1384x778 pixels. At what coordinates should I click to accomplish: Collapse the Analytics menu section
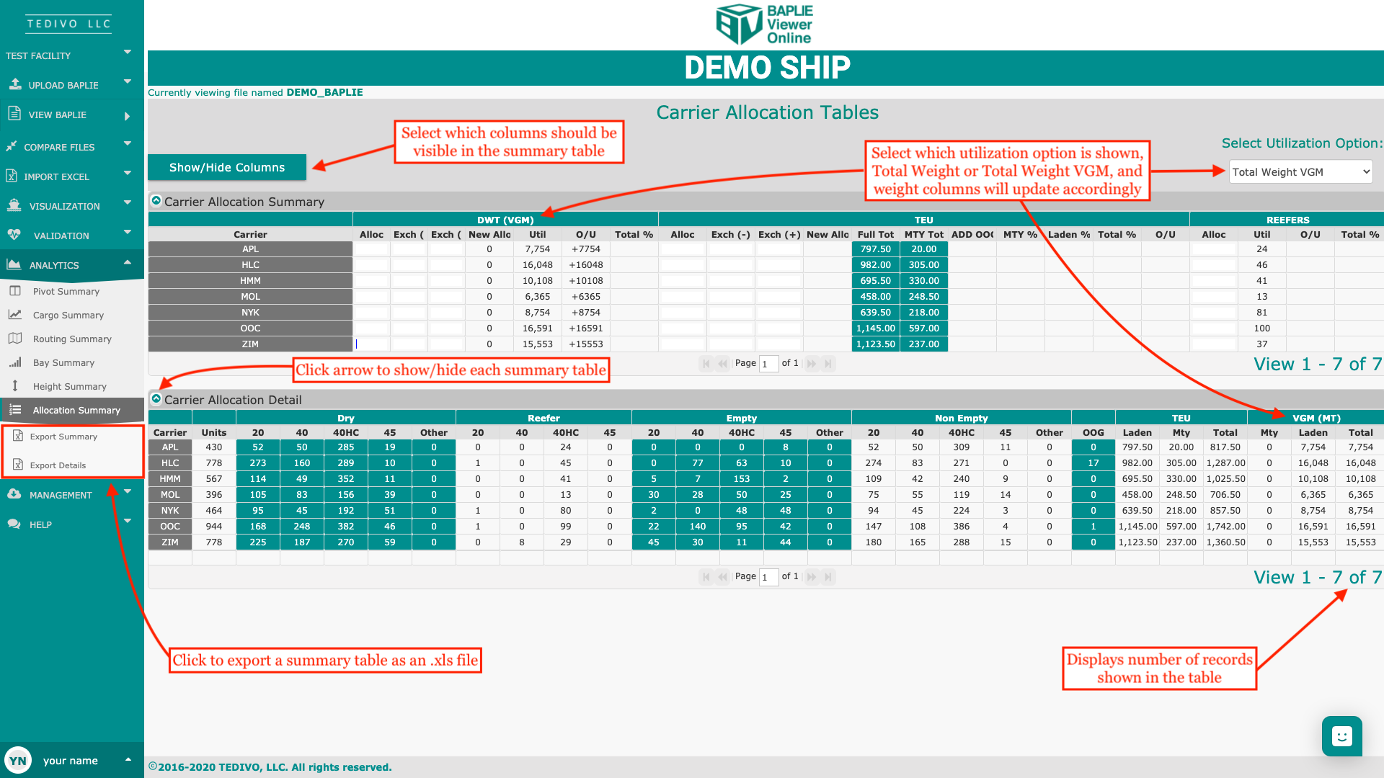point(128,263)
